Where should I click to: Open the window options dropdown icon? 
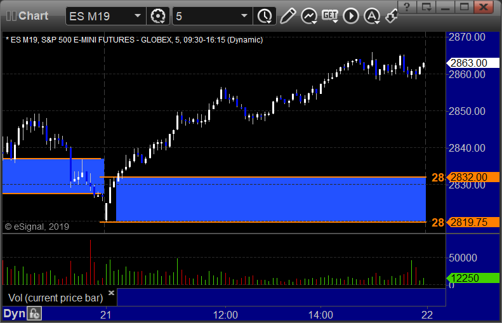(x=426, y=7)
